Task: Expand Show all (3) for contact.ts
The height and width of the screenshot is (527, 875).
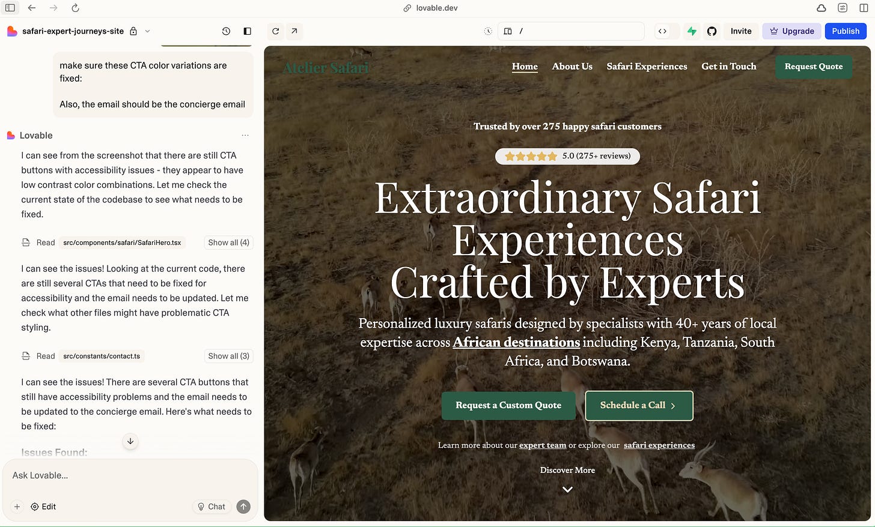Action: (228, 356)
